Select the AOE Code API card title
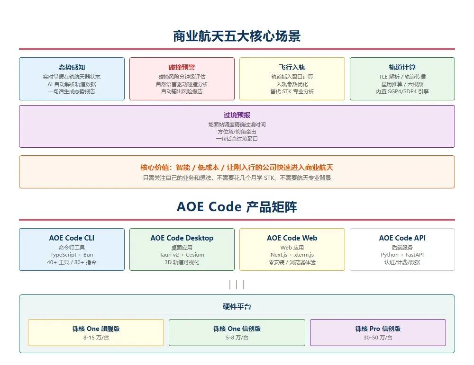 402,238
